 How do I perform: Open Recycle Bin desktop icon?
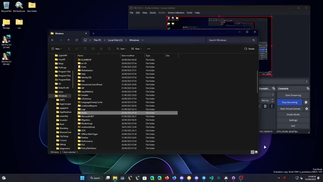[x=6, y=7]
